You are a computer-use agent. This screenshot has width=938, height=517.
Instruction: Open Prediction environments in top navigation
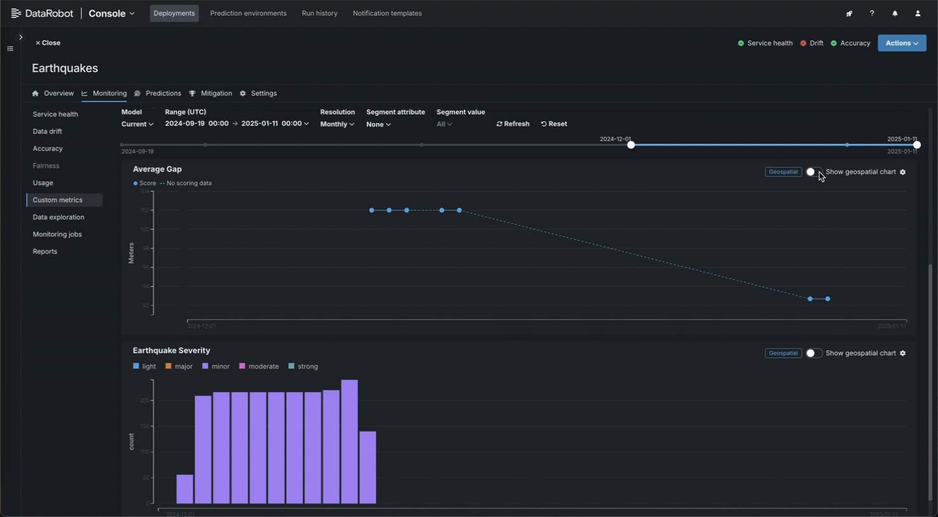248,13
